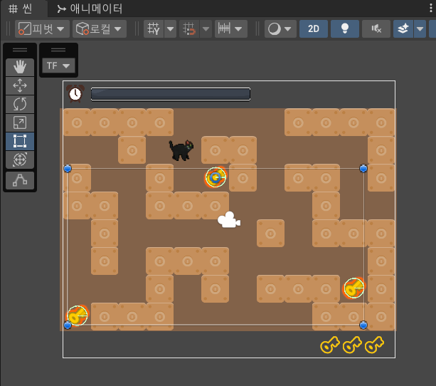The height and width of the screenshot is (386, 436).
Task: Open draw mode shading dropdown
Action: tap(280, 28)
